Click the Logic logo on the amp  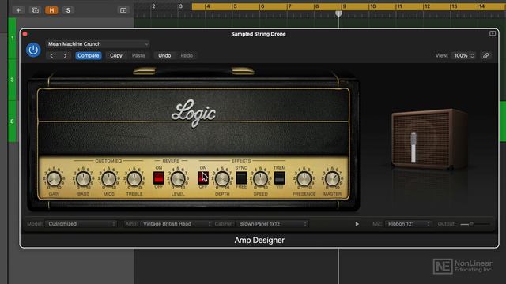point(194,113)
